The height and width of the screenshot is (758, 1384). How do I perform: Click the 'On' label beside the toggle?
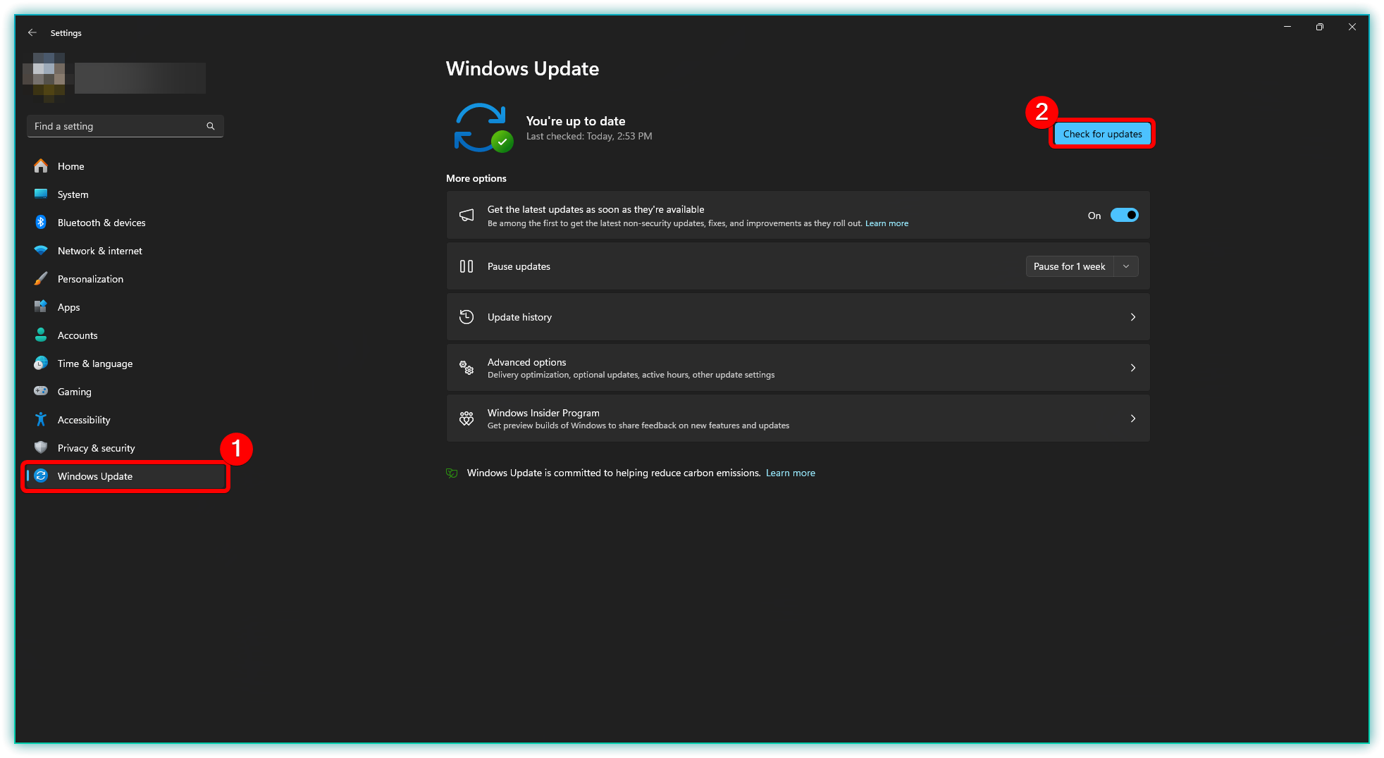click(x=1094, y=216)
